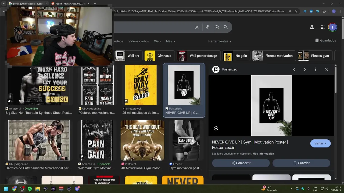The width and height of the screenshot is (344, 193).
Task: Click the Visitar button
Action: click(320, 143)
